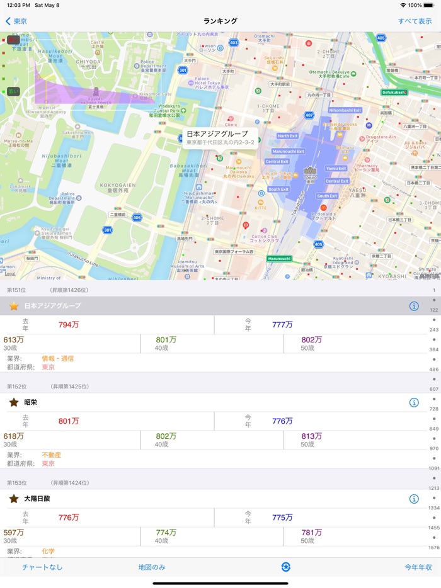Tap 813万 age 50 value for 昭栄
The image size is (441, 588).
pos(311,436)
